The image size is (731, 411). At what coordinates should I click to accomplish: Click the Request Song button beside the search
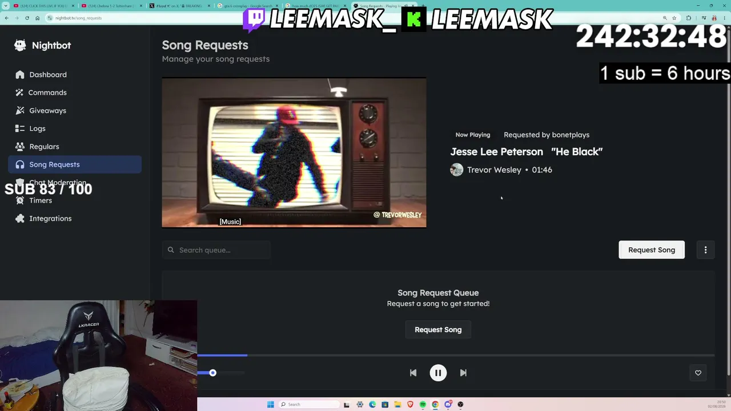(652, 250)
